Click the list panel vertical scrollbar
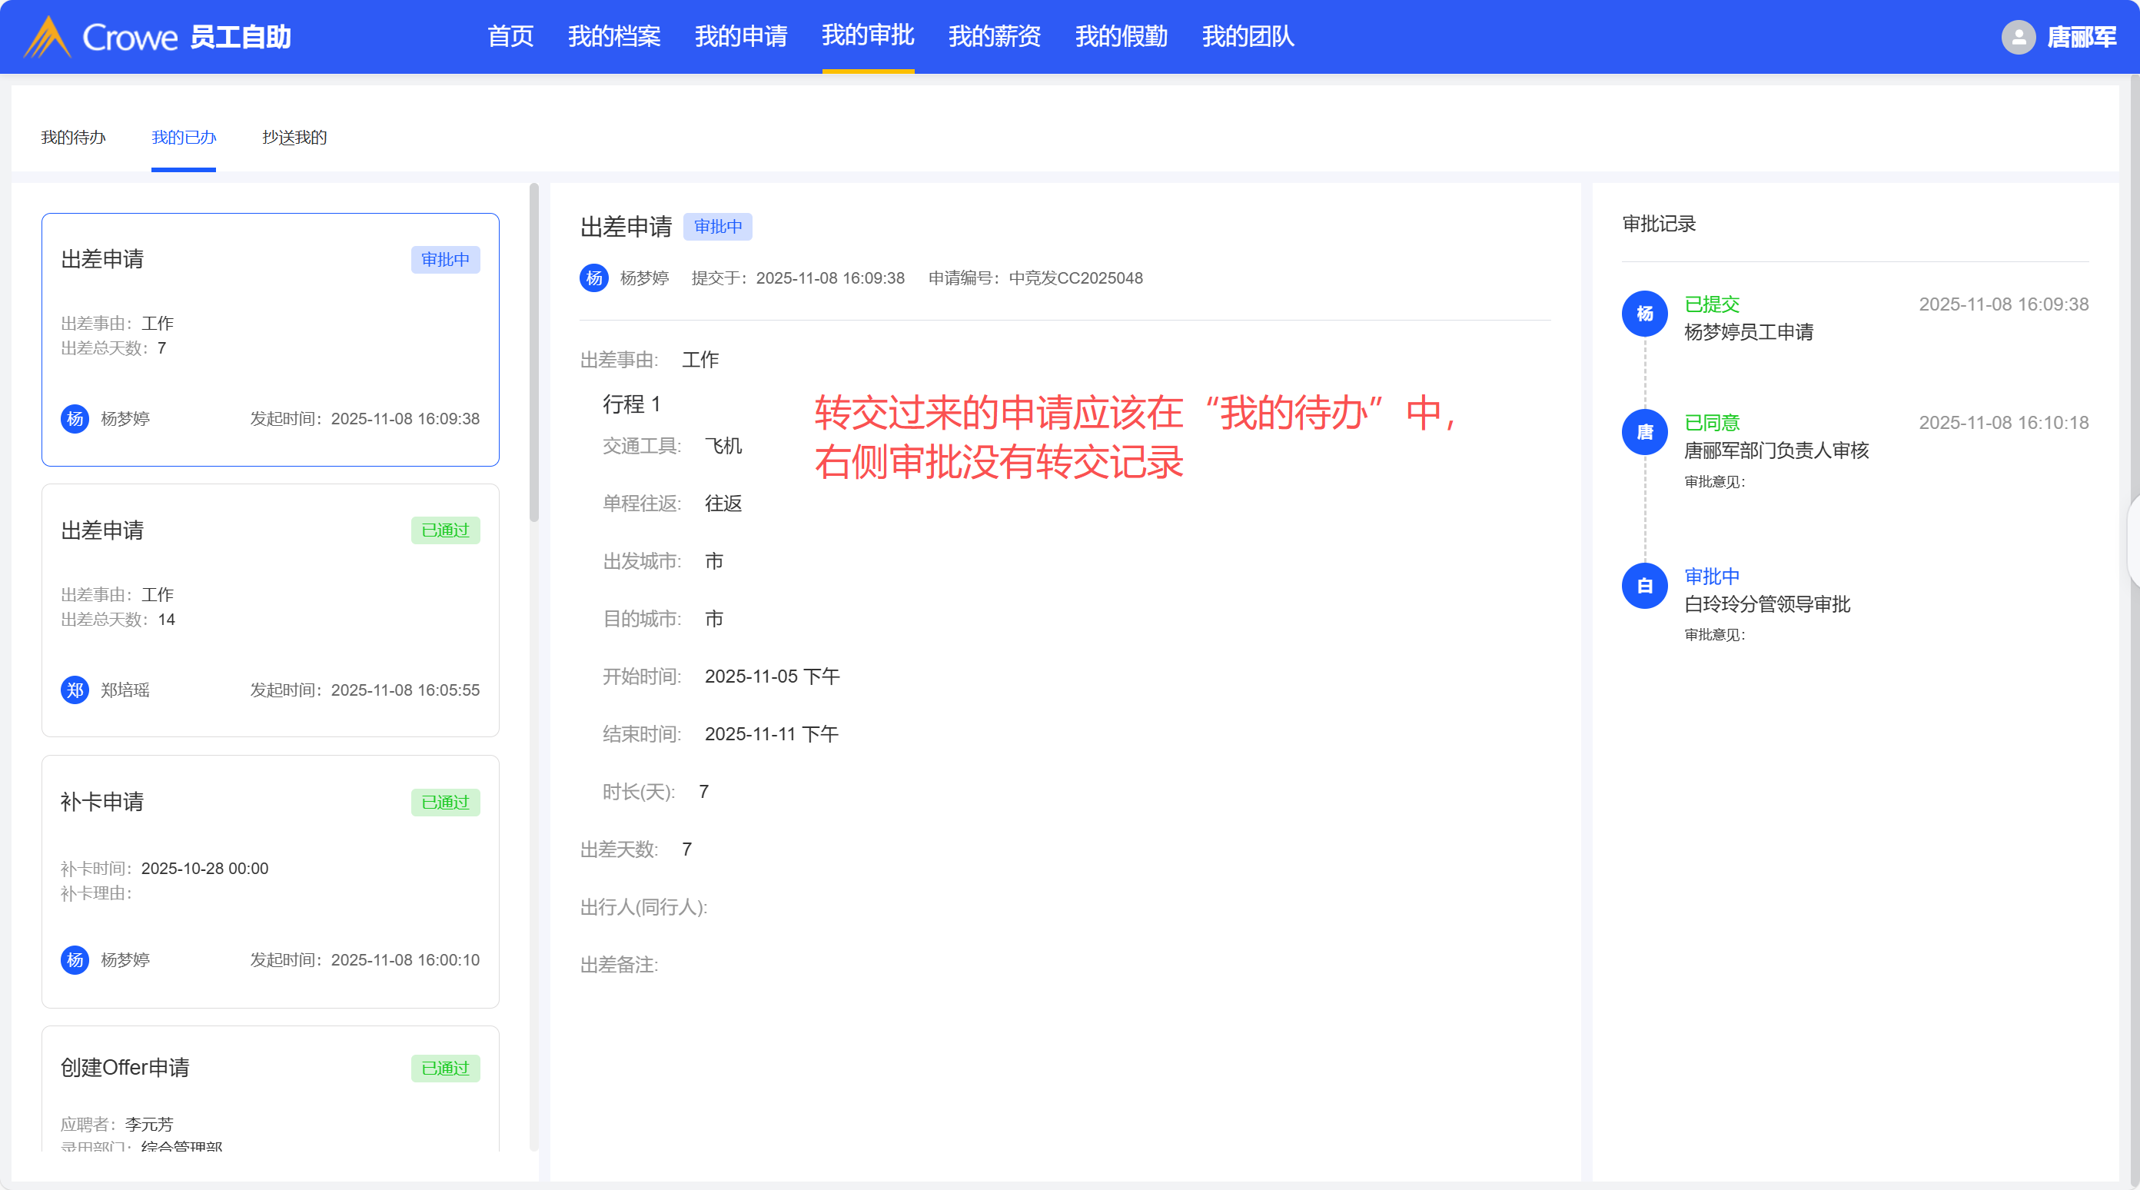The image size is (2140, 1190). 533,353
